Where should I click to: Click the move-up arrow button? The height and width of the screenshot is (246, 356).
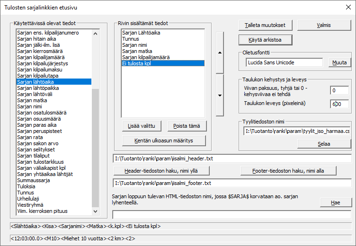click(219, 53)
